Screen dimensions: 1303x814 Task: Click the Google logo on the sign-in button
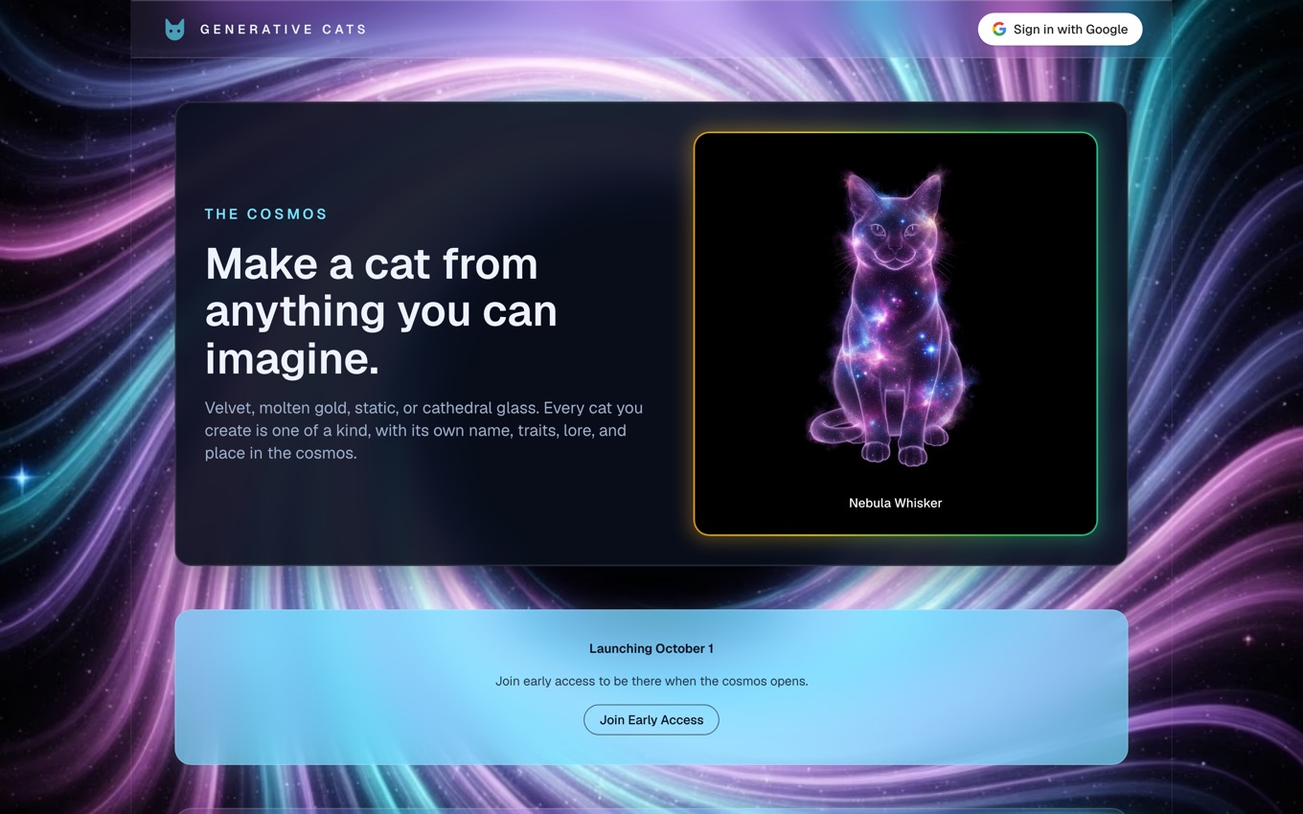pos(999,29)
